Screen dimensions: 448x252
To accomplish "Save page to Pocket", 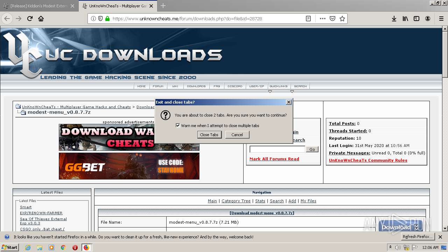I will click(332, 19).
